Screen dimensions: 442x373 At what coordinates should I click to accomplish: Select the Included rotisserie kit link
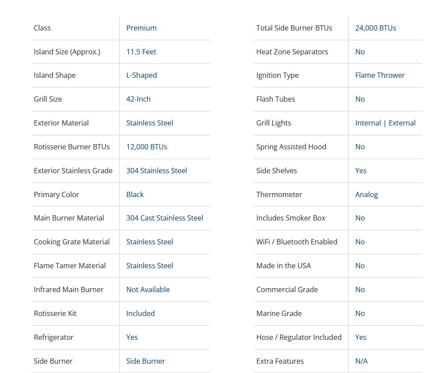pos(140,313)
